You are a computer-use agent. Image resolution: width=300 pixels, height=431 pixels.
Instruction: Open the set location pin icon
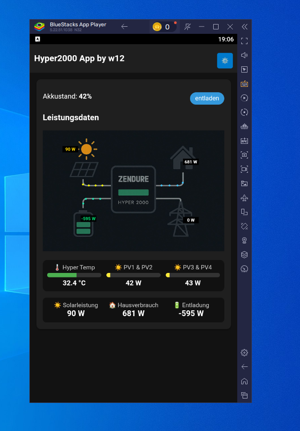point(244,240)
